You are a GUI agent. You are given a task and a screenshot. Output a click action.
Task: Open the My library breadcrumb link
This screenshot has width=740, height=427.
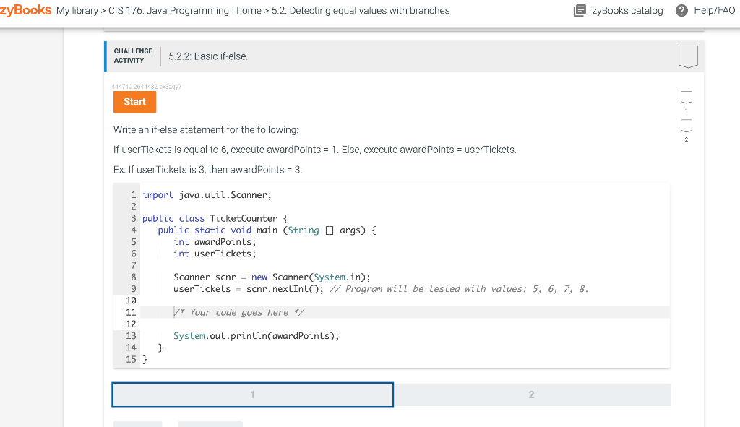[79, 10]
